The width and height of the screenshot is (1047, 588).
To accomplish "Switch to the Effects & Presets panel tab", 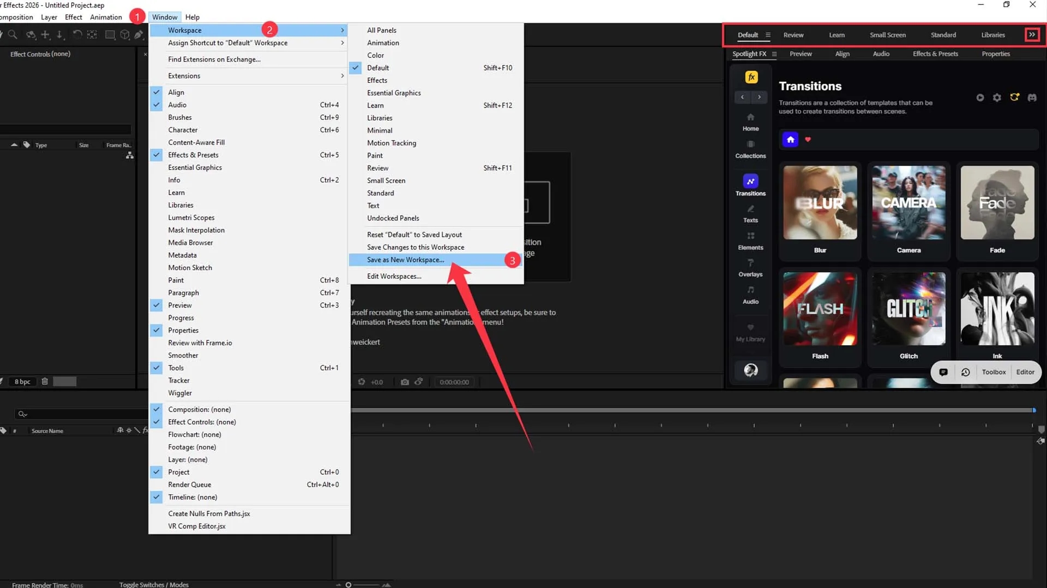I will coord(935,54).
